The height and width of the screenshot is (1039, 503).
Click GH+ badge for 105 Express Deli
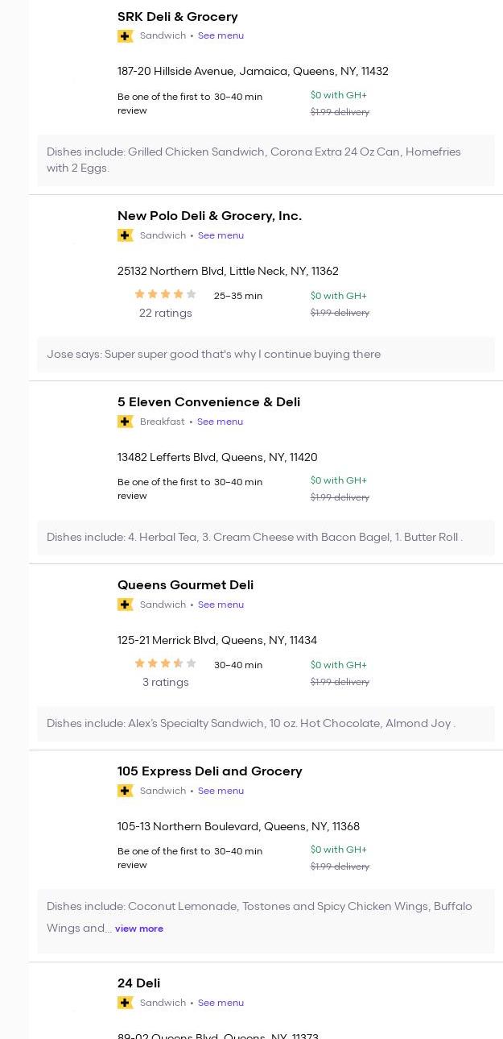(x=125, y=791)
